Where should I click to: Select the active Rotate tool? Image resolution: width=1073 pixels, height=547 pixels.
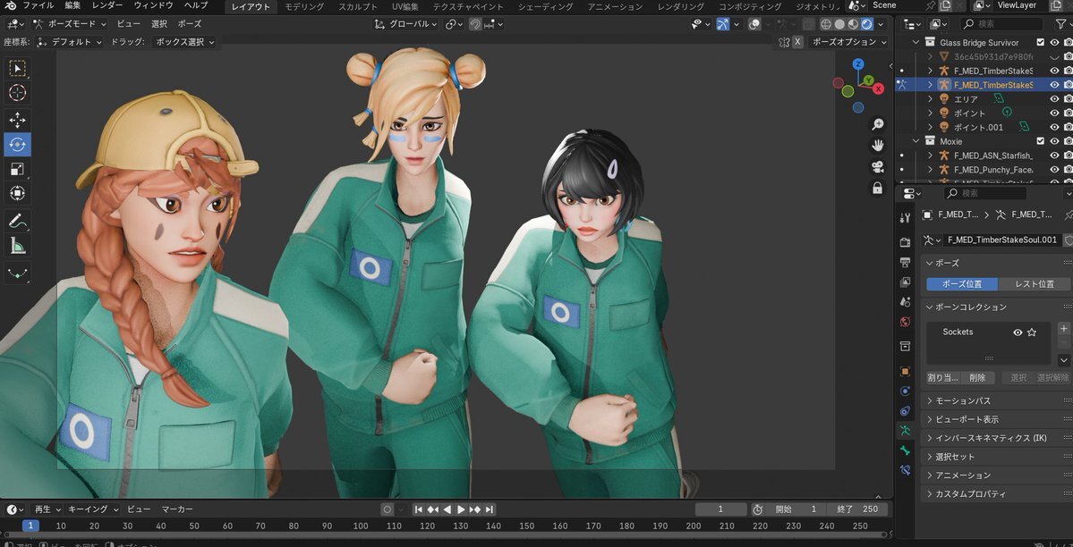[x=17, y=145]
